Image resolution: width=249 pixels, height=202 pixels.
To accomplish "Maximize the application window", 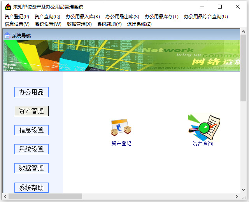I will click(220, 7).
